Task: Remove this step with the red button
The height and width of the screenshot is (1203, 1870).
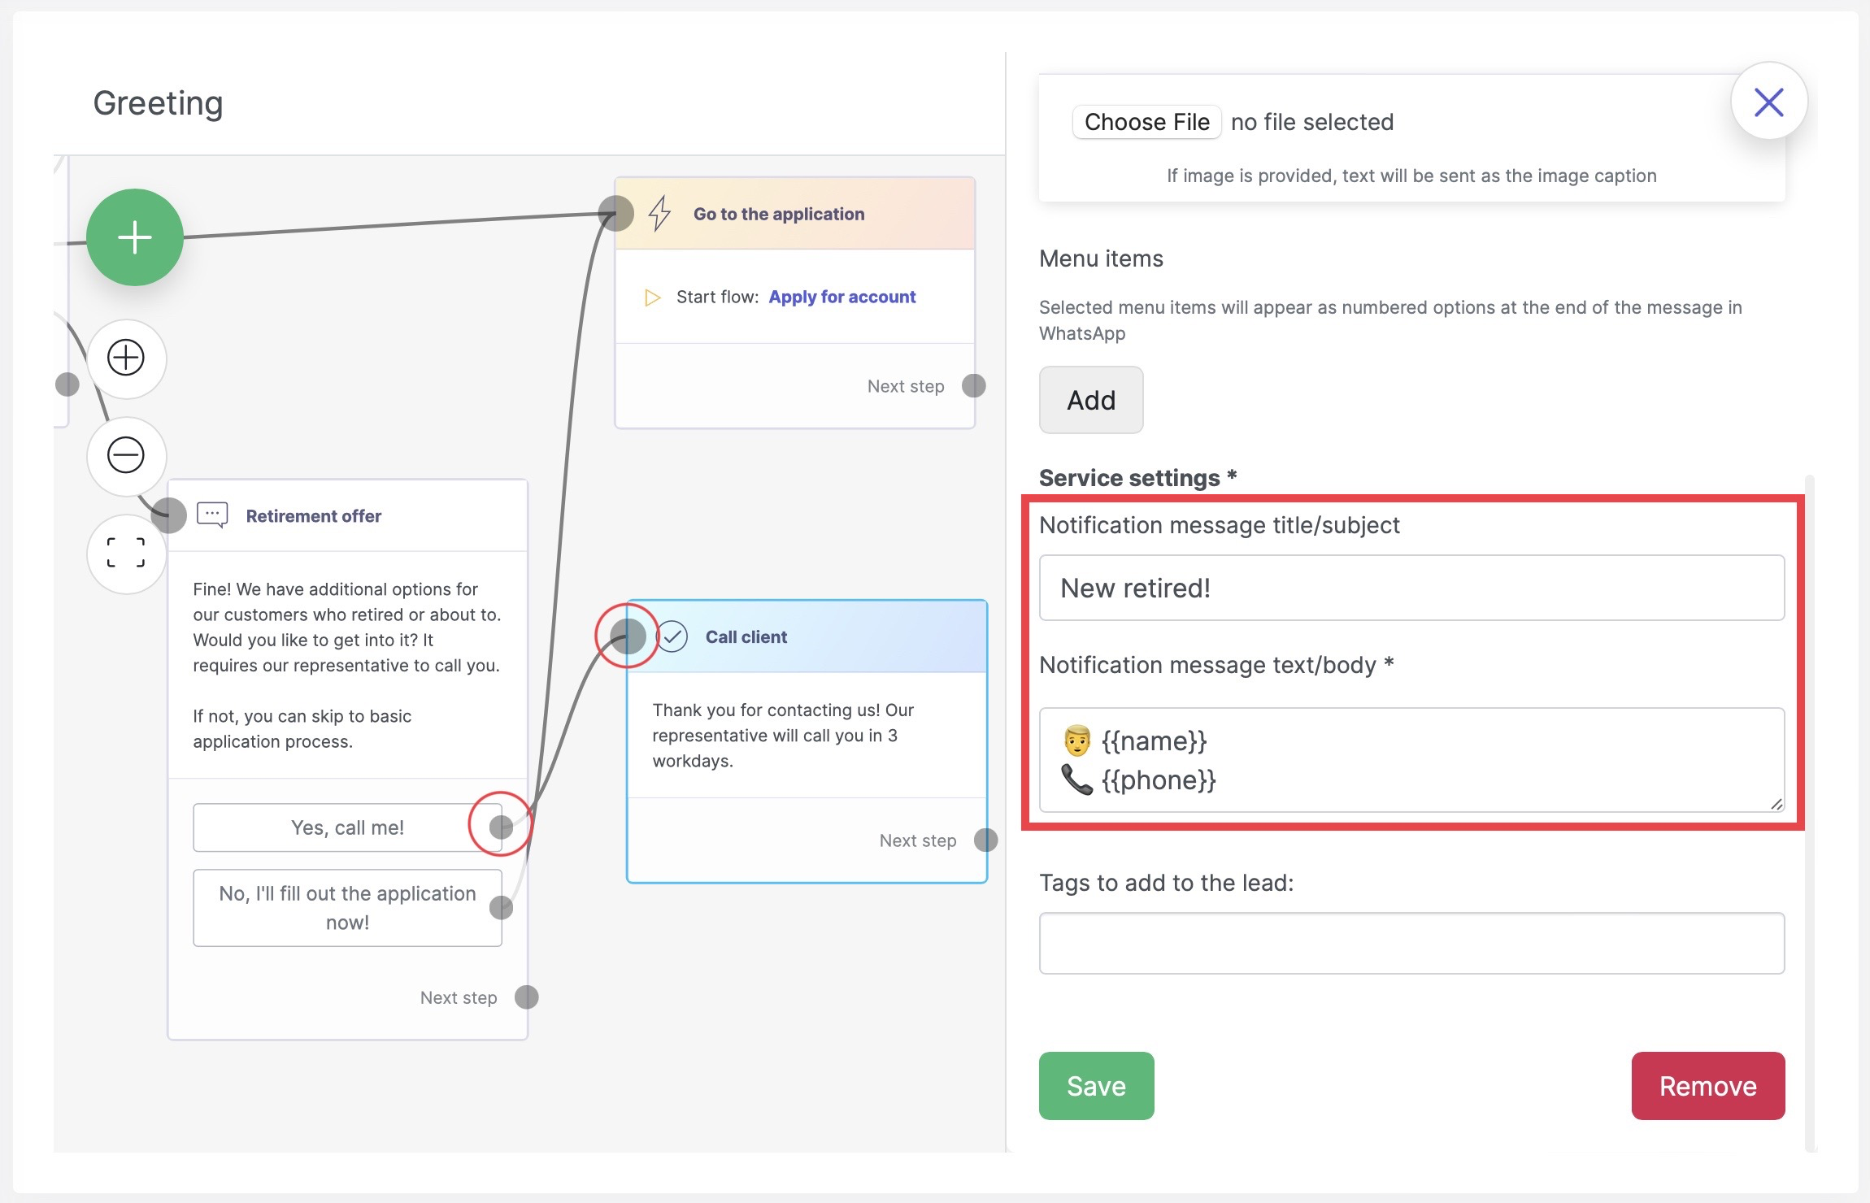Action: 1707,1086
